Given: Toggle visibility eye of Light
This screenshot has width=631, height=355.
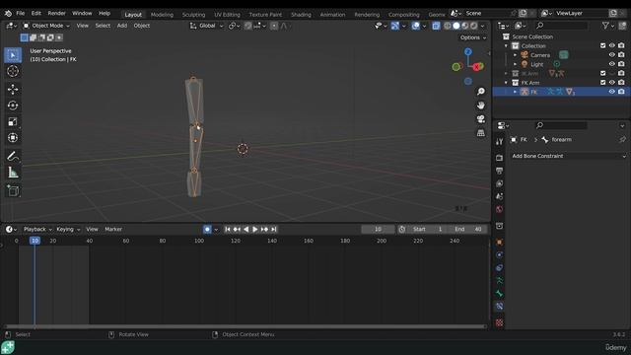Looking at the screenshot, I should [x=611, y=64].
